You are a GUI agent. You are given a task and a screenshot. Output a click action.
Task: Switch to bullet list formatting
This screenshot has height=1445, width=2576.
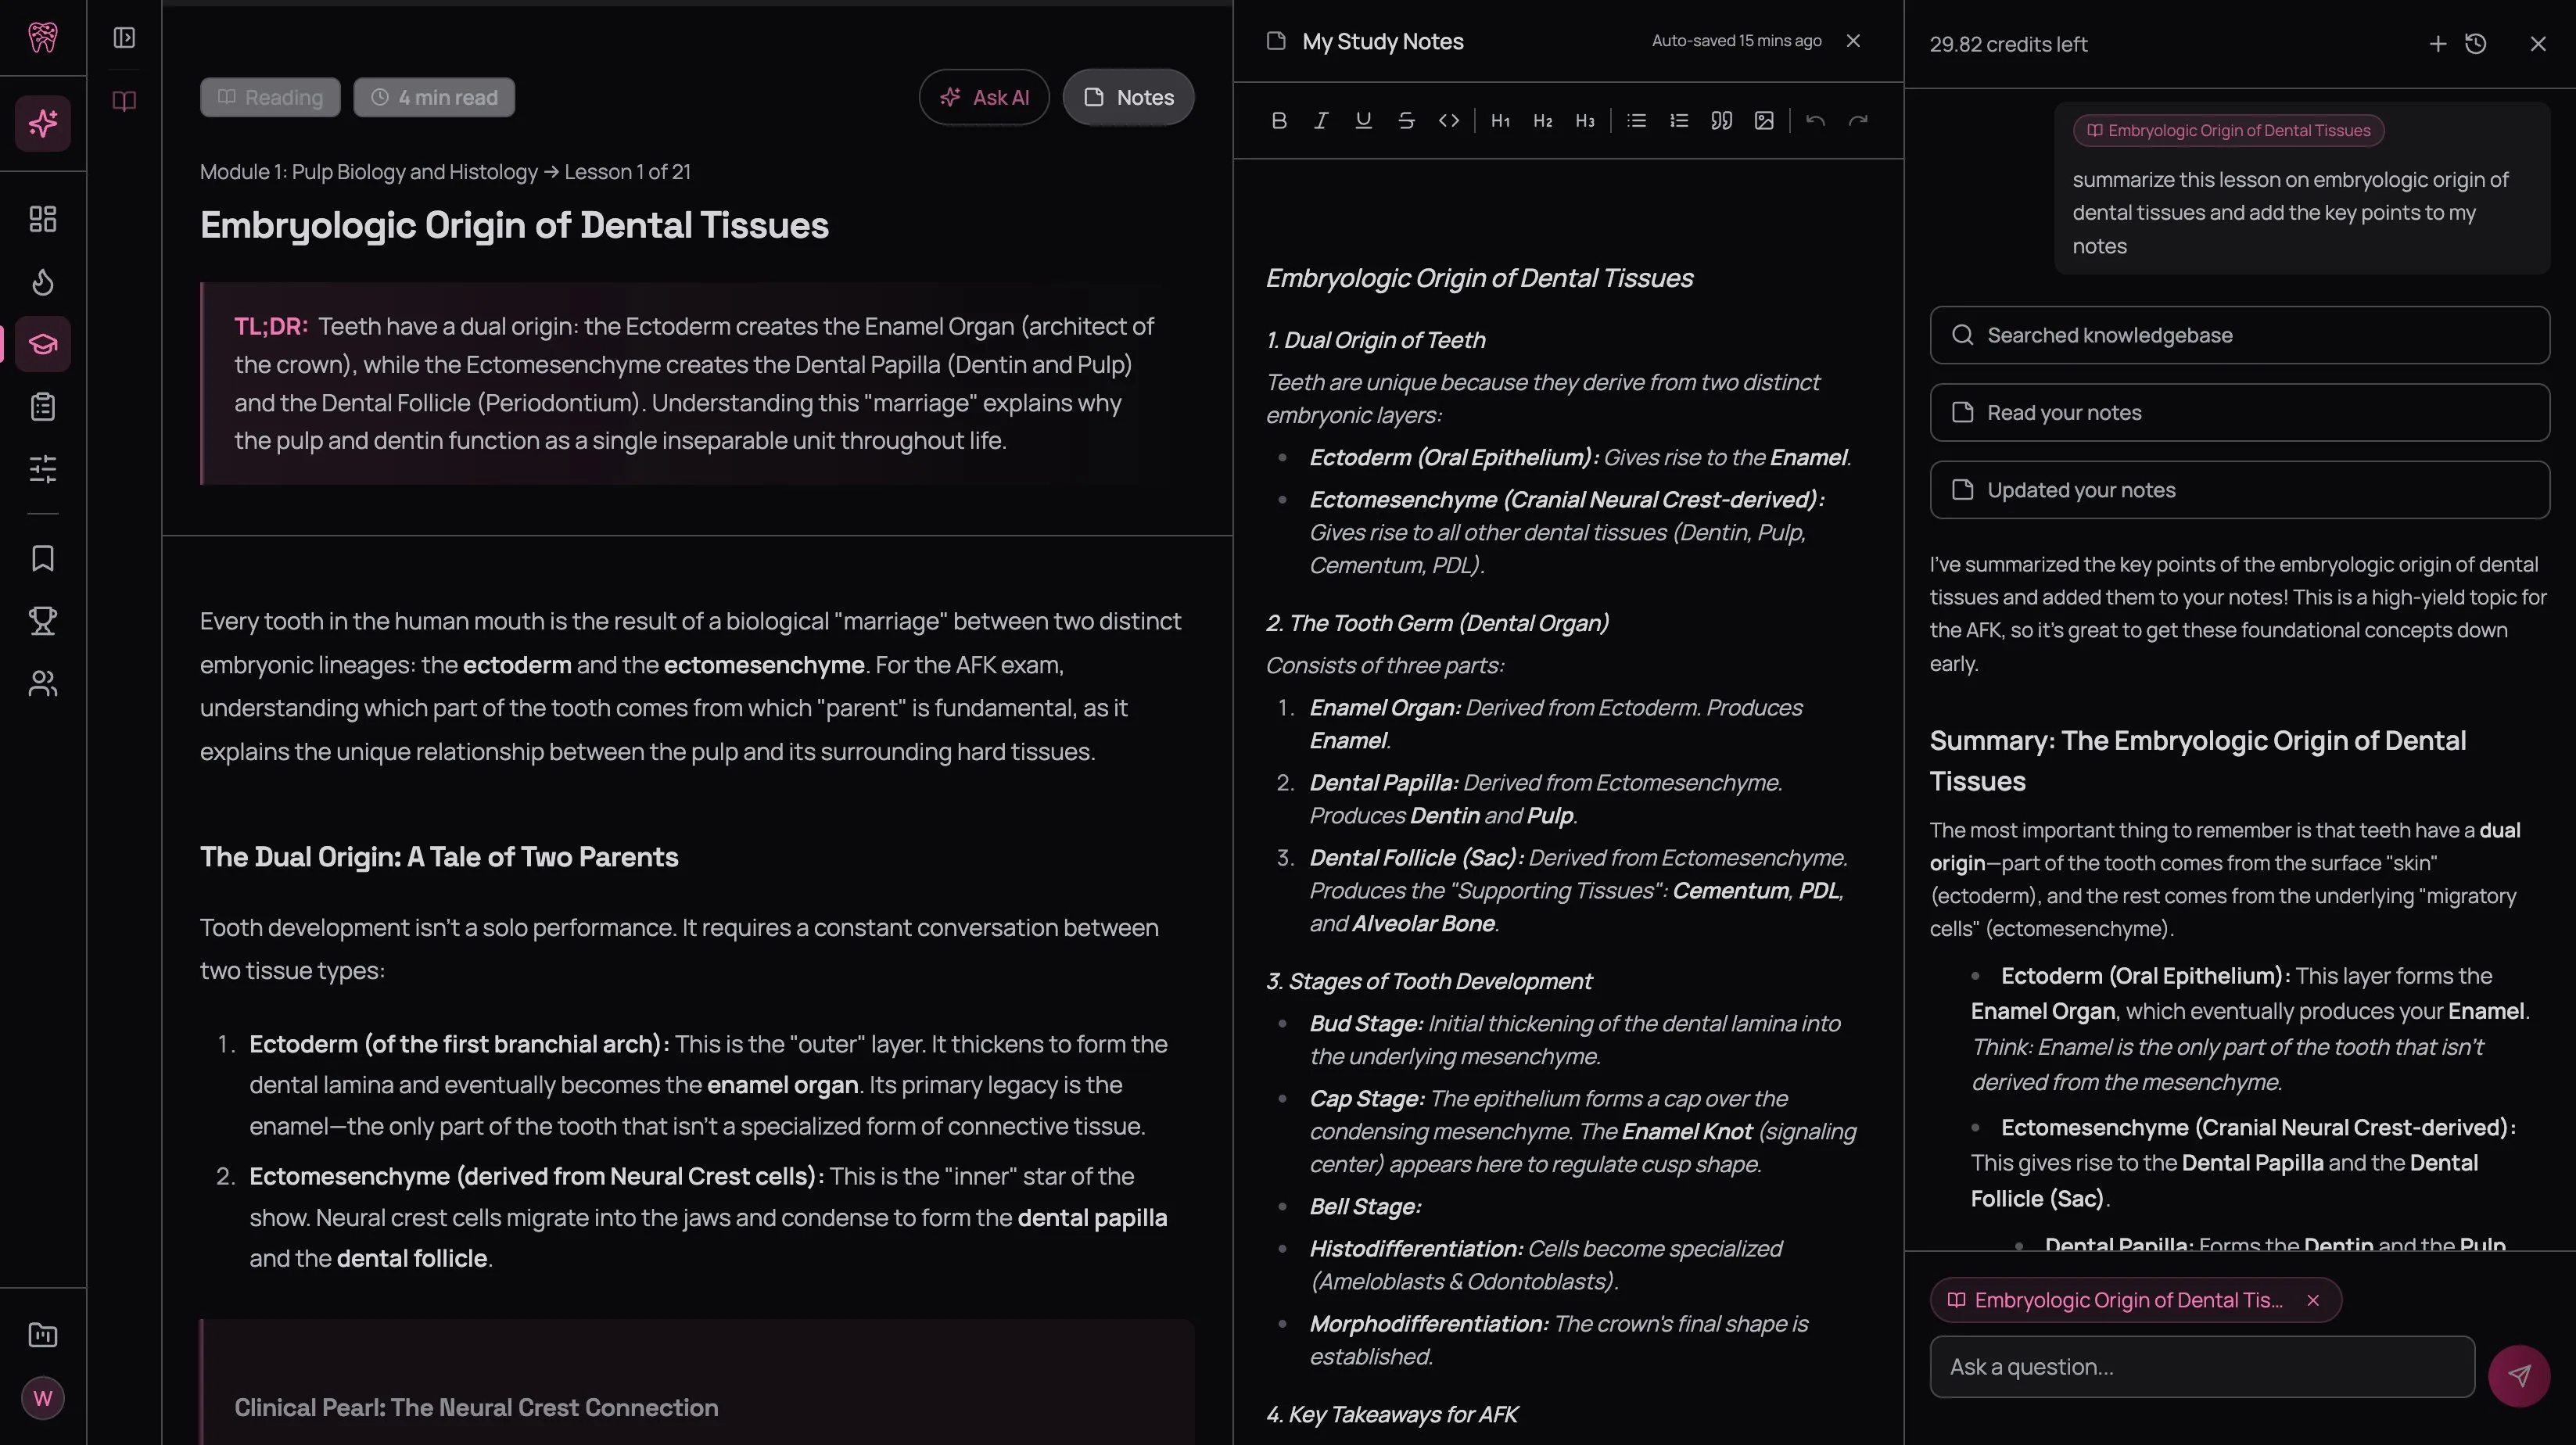coord(1636,120)
